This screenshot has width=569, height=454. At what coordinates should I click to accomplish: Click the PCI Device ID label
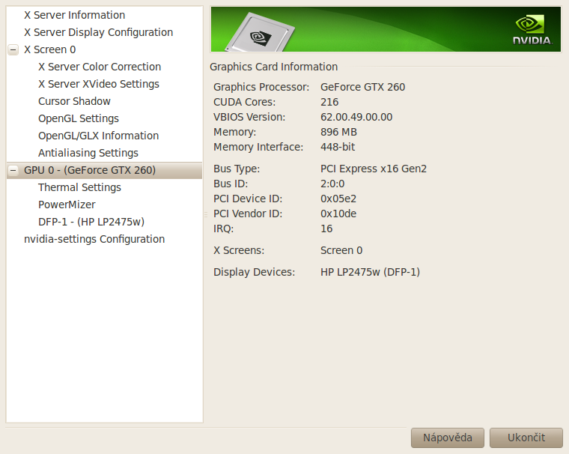248,199
